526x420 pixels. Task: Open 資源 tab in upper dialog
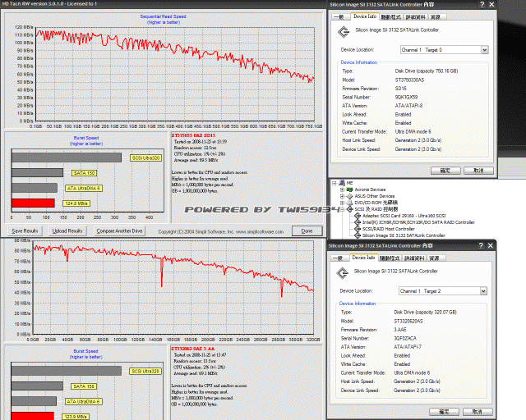pyautogui.click(x=436, y=17)
